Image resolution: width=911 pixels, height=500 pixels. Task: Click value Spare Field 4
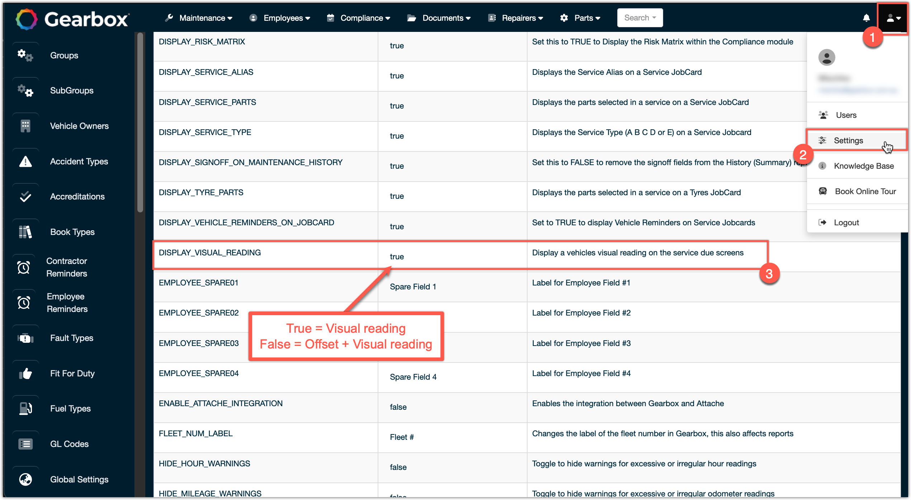coord(413,377)
